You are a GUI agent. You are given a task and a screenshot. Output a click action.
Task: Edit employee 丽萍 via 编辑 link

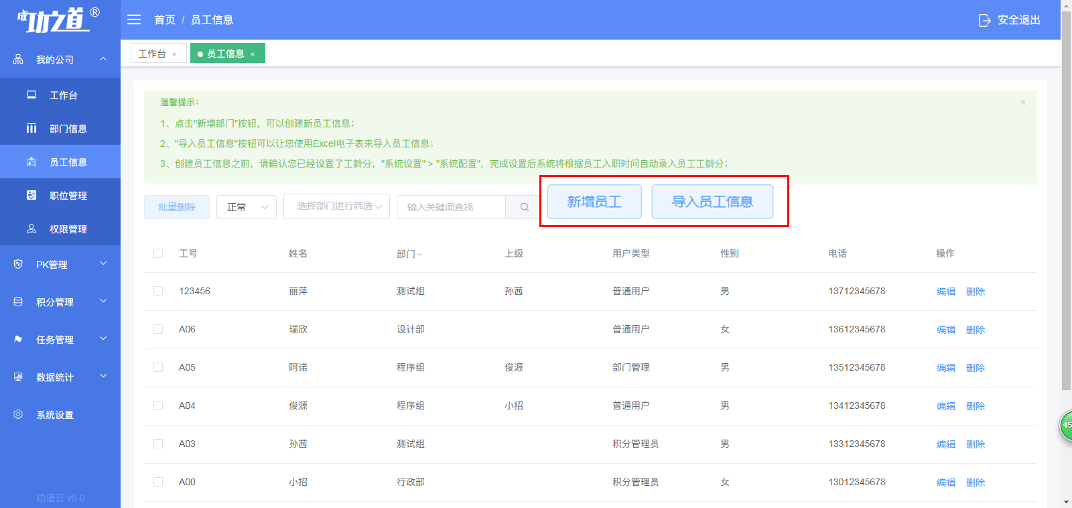tap(946, 292)
